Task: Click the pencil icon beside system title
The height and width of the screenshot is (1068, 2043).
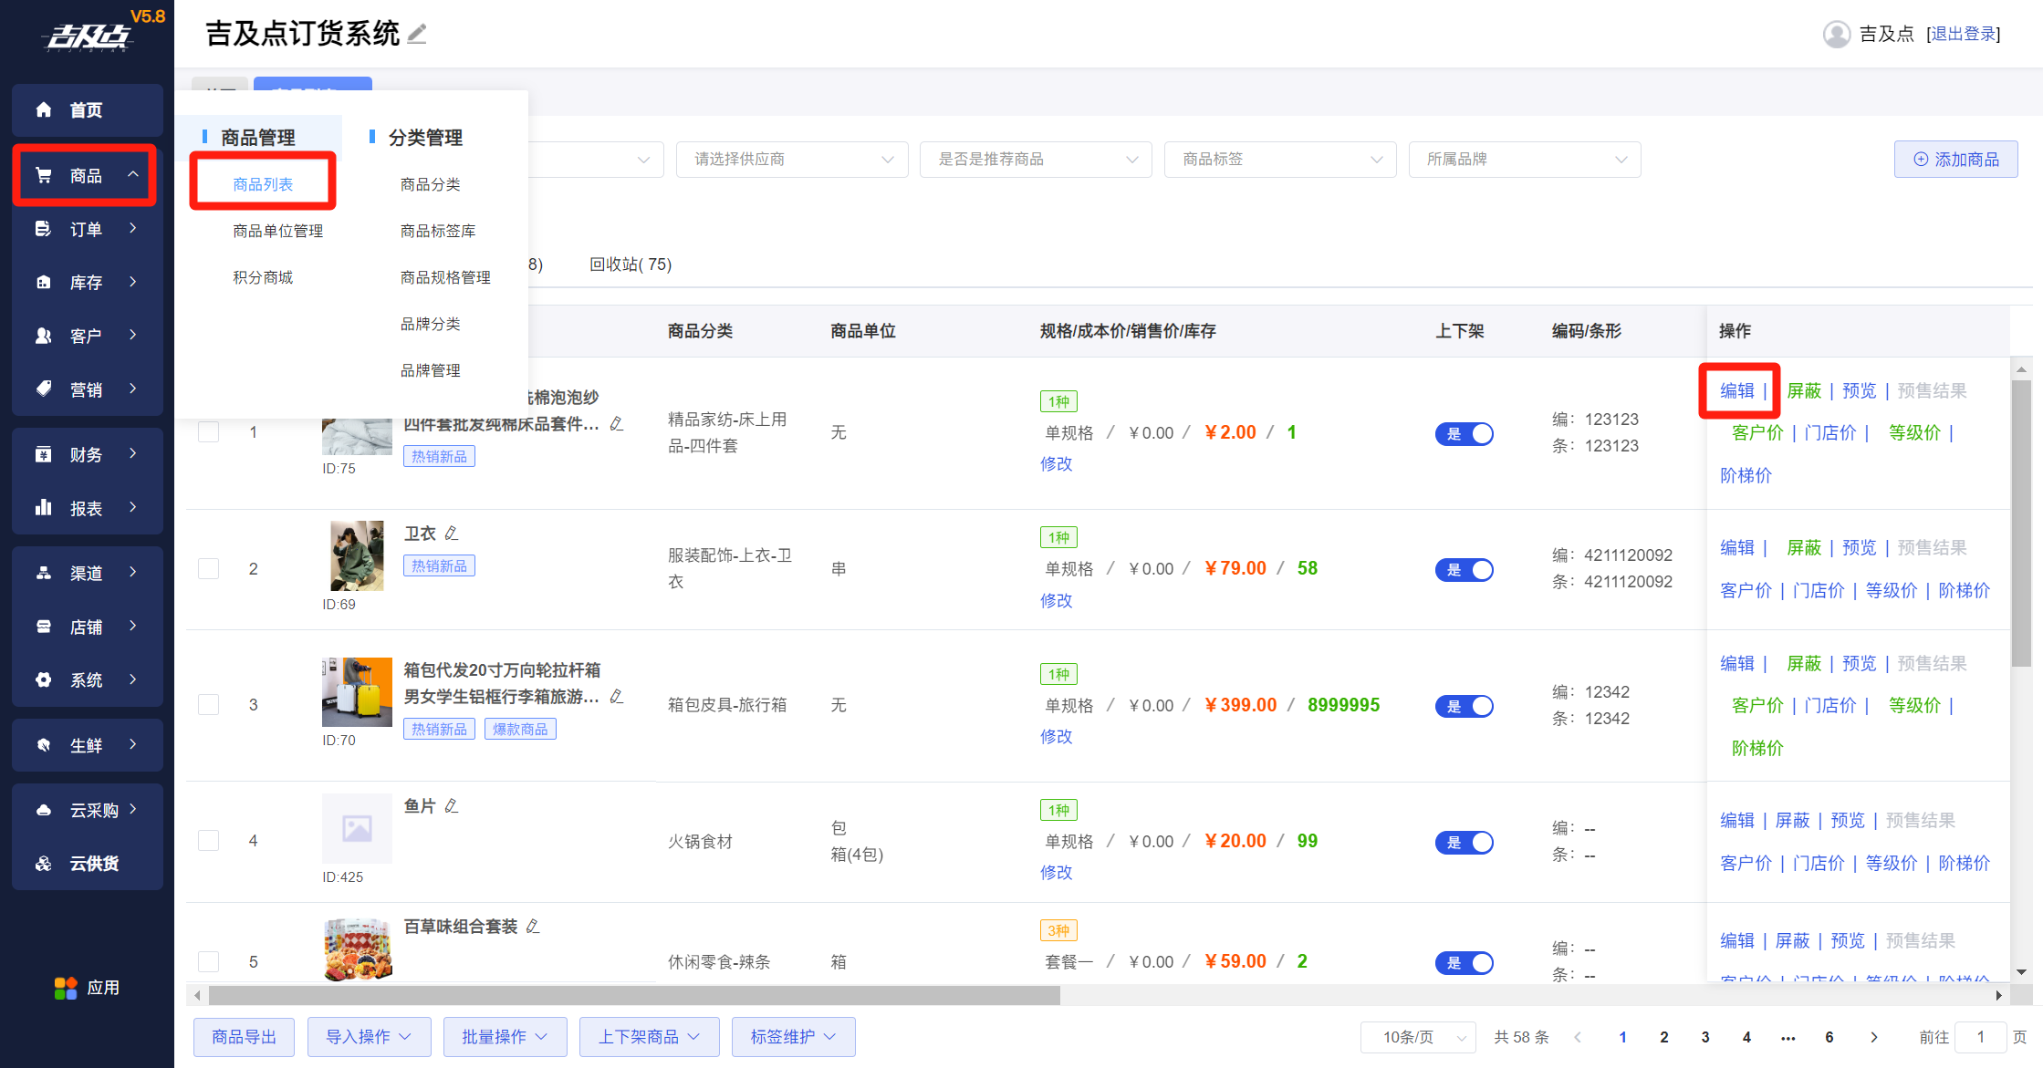Action: point(417,35)
